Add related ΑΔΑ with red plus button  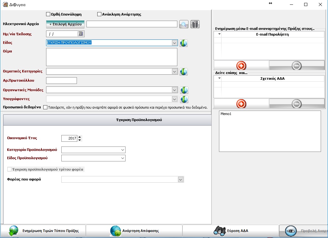[x=241, y=104]
